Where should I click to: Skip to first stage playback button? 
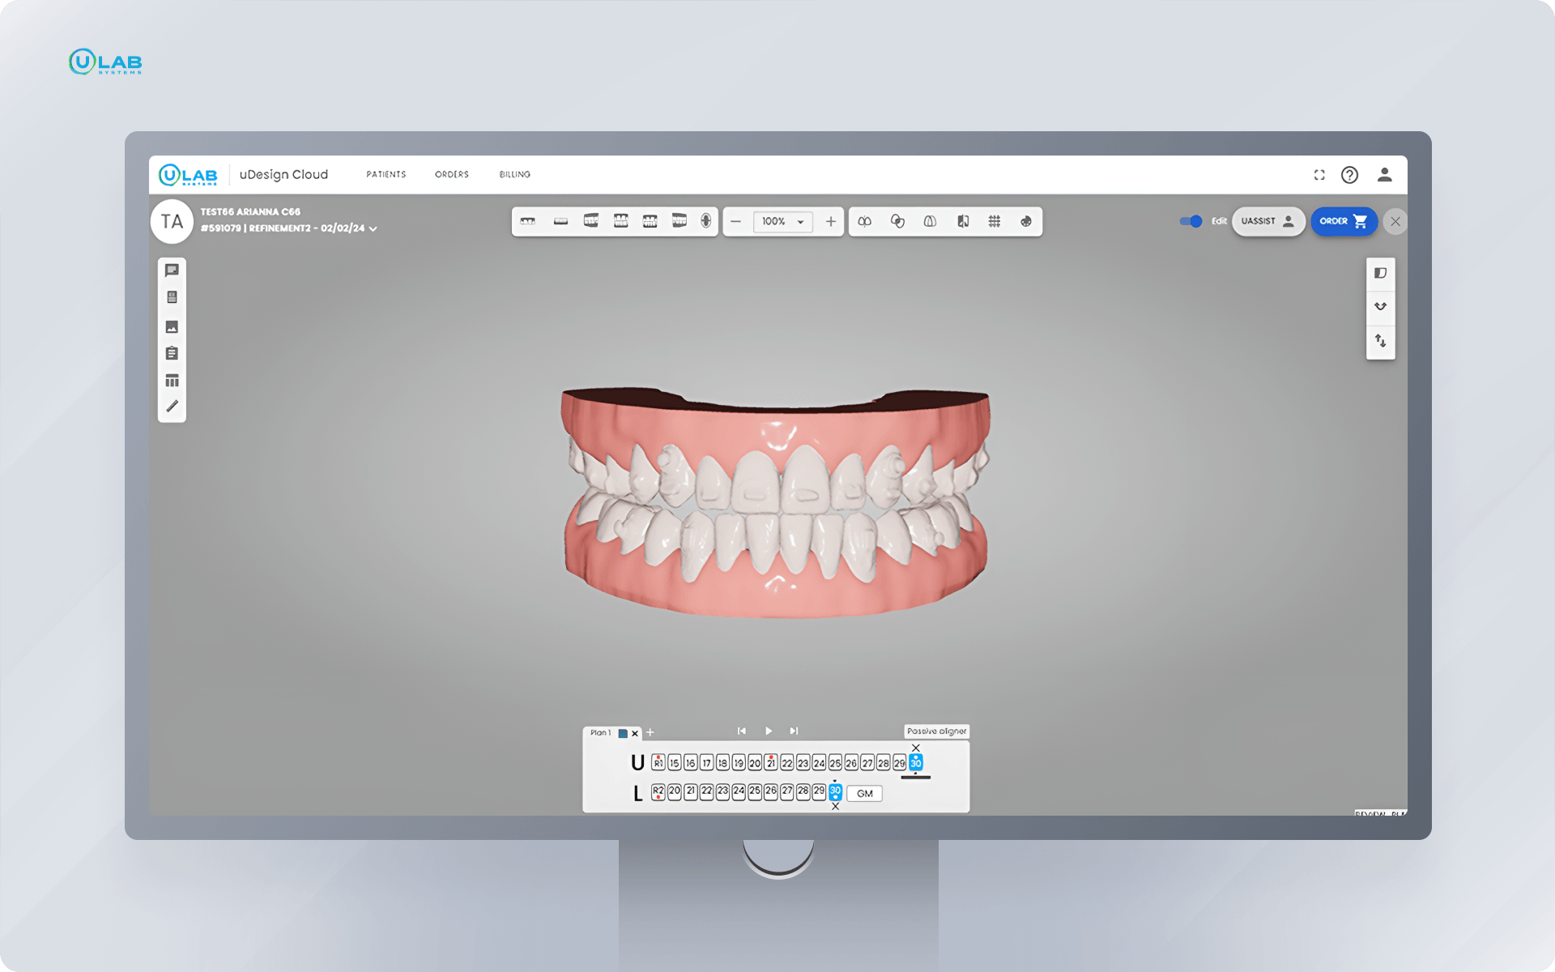tap(742, 731)
